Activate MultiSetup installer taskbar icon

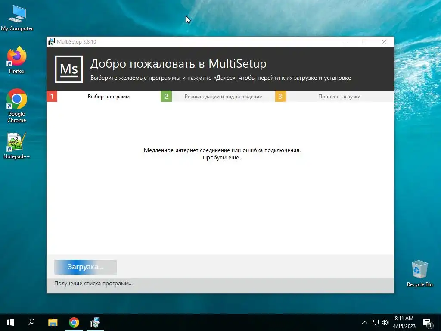(95, 322)
